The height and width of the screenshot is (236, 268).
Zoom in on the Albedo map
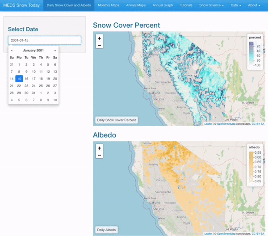tap(99, 147)
